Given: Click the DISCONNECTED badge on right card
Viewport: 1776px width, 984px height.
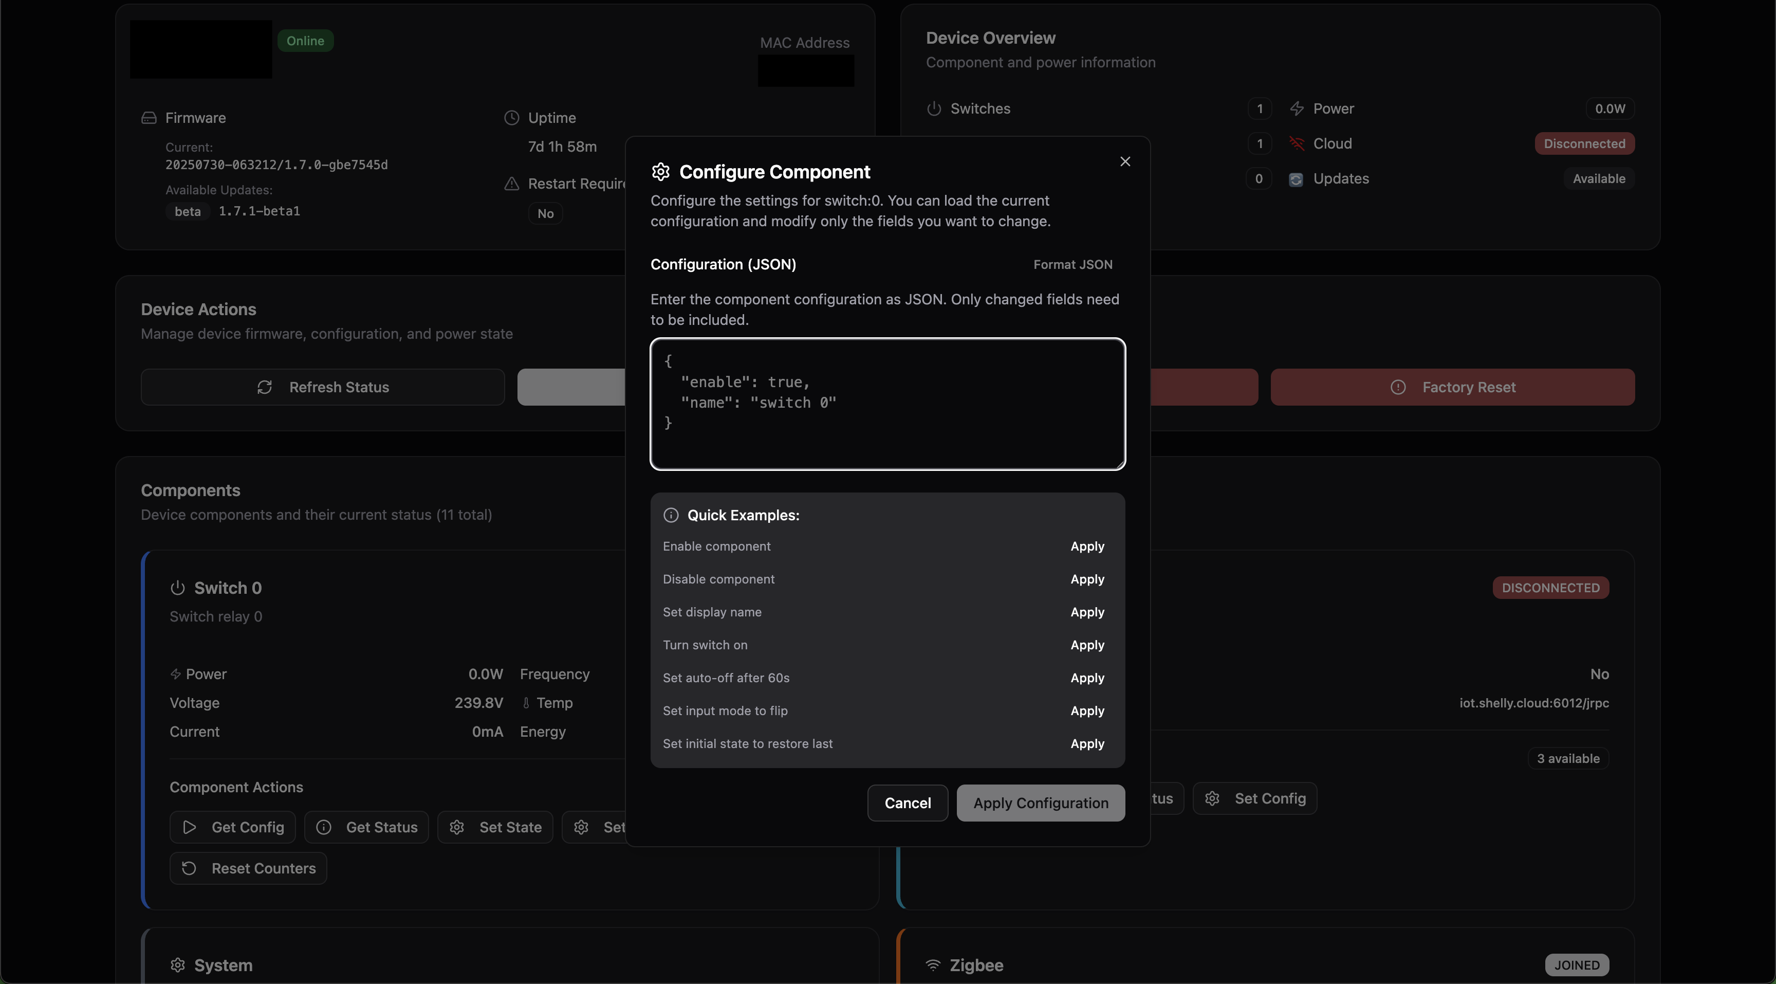Looking at the screenshot, I should [1550, 588].
